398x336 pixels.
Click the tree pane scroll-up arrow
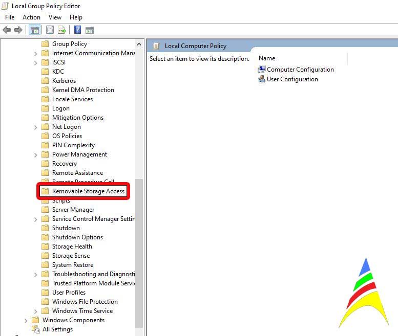(x=139, y=44)
